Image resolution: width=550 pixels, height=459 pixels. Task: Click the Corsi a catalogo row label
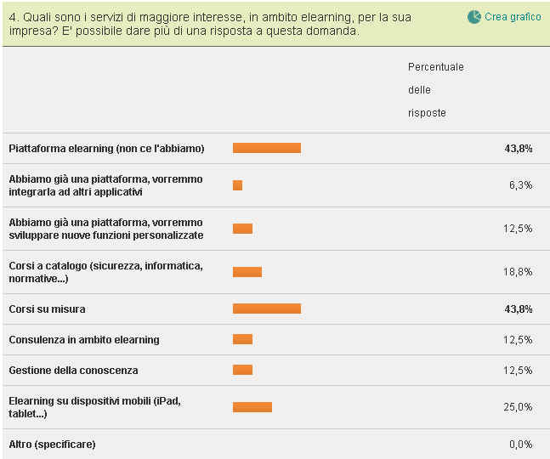click(x=105, y=272)
